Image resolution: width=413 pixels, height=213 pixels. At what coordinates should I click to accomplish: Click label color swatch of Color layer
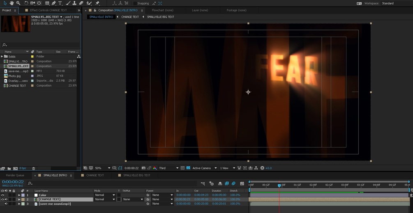23,195
